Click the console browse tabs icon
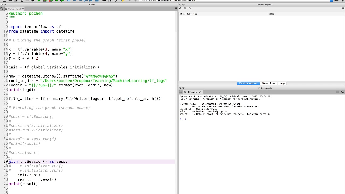Image resolution: width=345 pixels, height=194 pixels. click(x=180, y=92)
